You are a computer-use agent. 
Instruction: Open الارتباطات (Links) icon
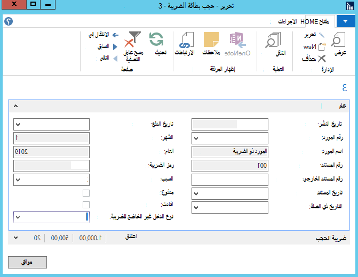click(186, 40)
